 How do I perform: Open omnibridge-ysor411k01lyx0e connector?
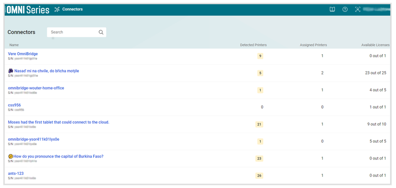tap(34, 139)
